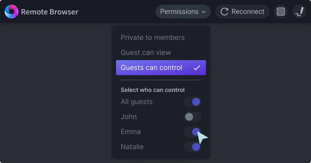This screenshot has height=163, width=311.
Task: Enable control for John
Action: click(192, 117)
